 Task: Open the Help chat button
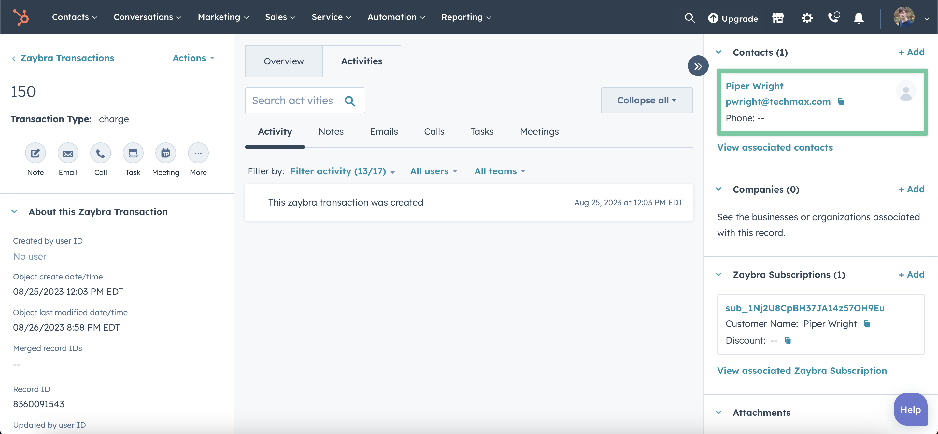point(910,409)
